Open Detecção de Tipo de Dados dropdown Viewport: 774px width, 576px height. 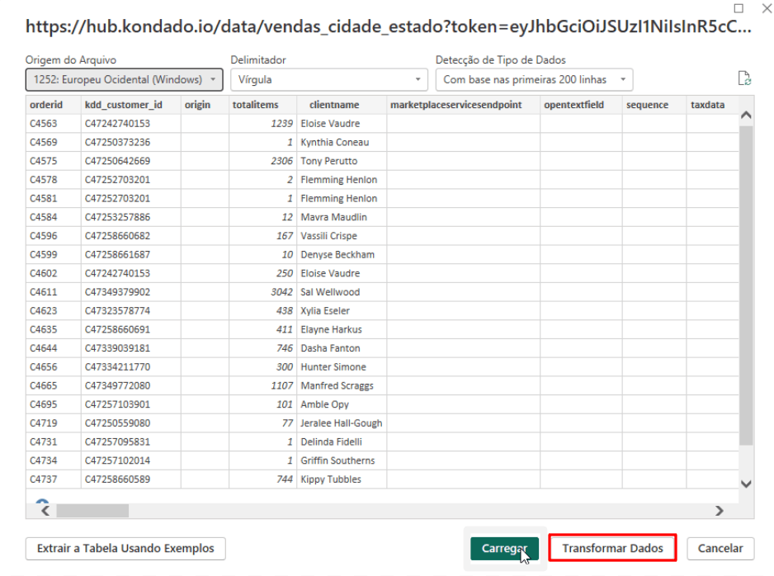pyautogui.click(x=534, y=80)
